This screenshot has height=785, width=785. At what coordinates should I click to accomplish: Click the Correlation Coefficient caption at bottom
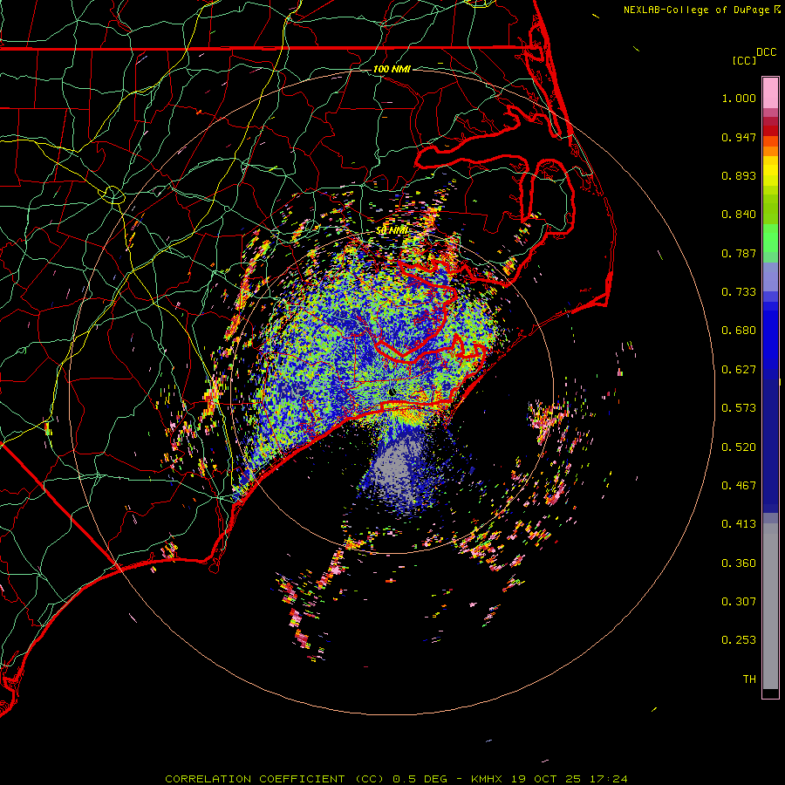click(x=396, y=779)
